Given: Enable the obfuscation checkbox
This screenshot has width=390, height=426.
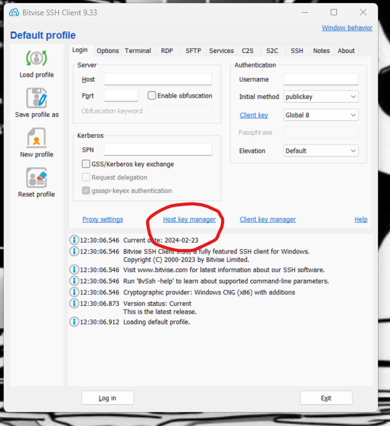Looking at the screenshot, I should point(152,96).
